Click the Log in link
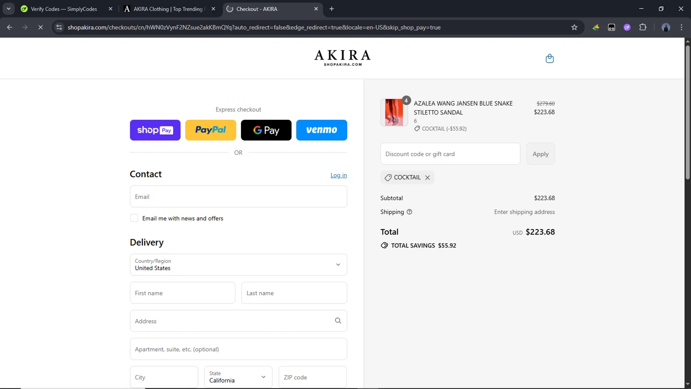 tap(339, 175)
